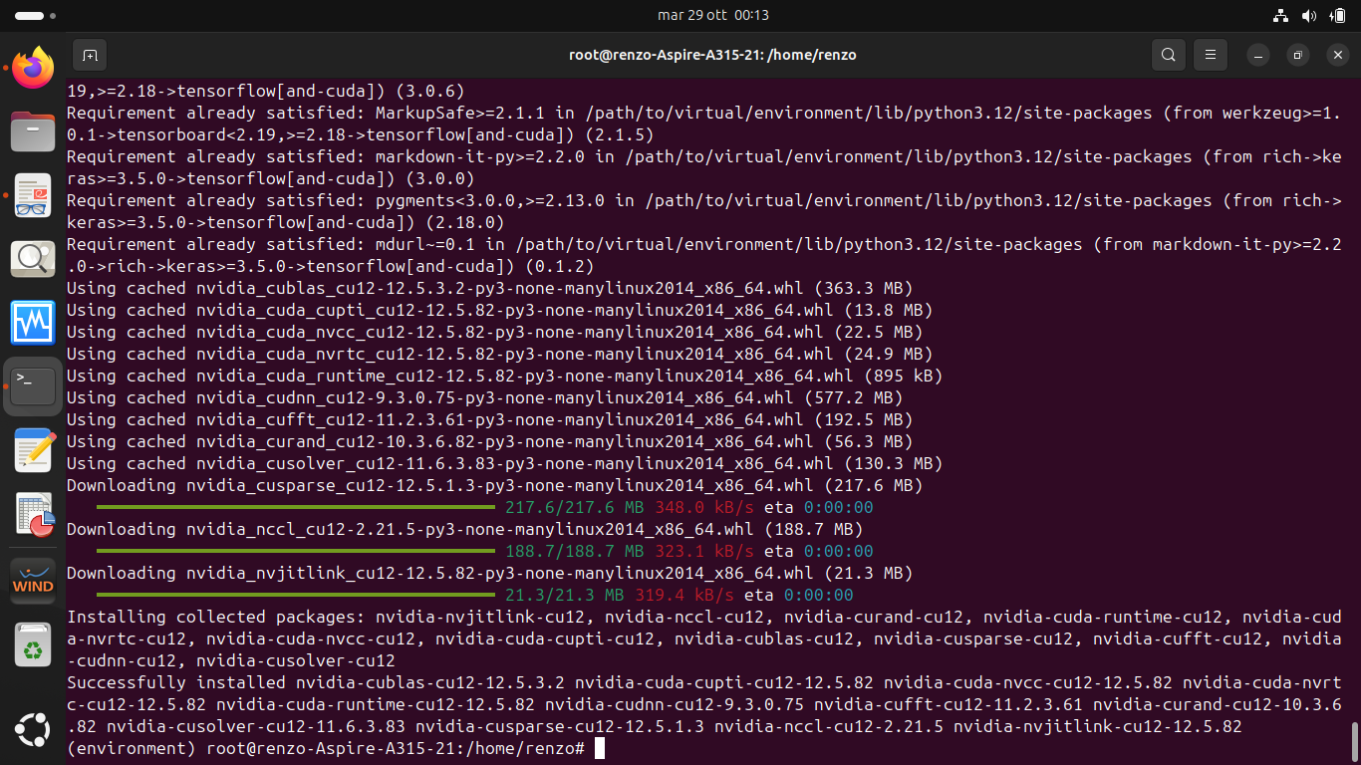This screenshot has height=765, width=1361.
Task: Click the pygments requirement line
Action: (703, 211)
